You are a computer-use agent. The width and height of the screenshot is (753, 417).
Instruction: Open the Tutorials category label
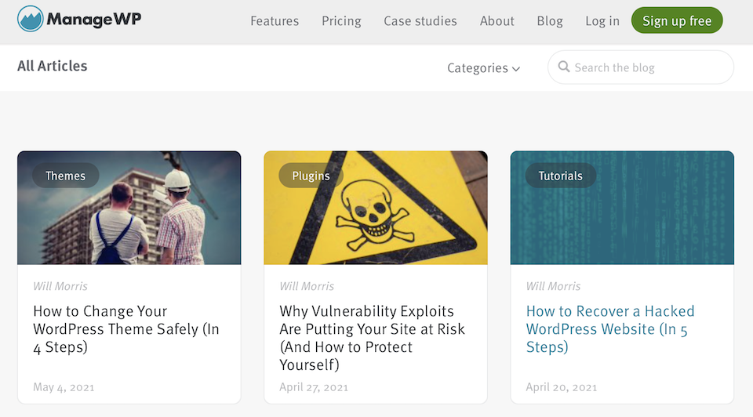tap(560, 176)
